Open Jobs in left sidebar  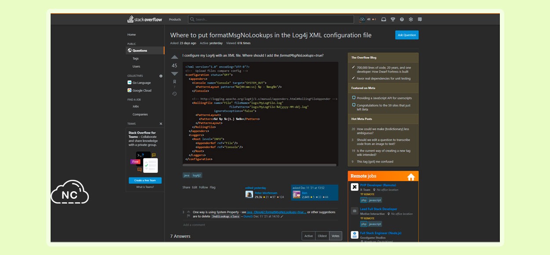point(136,106)
